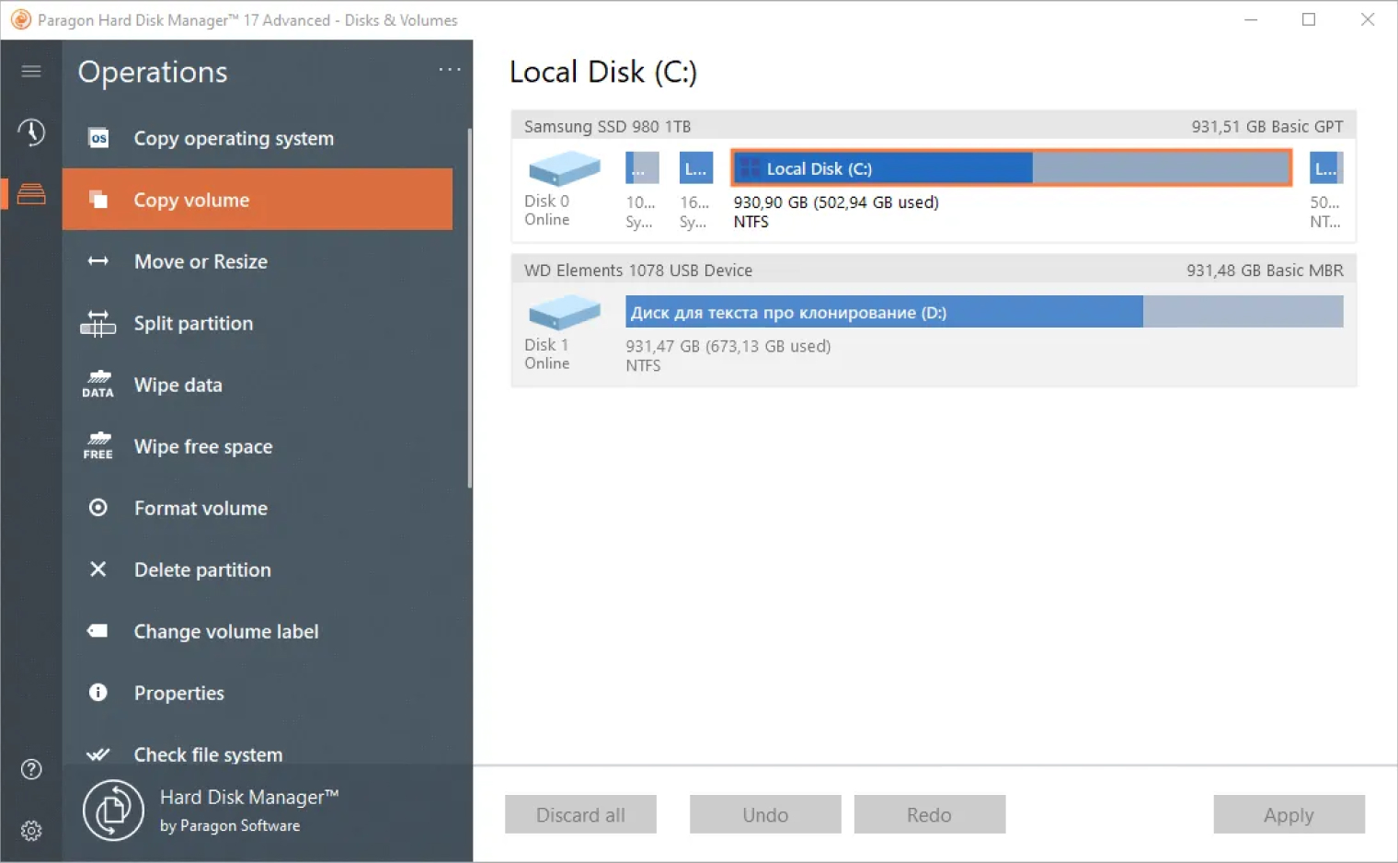Click the Split partition icon
The image size is (1398, 863).
98,323
